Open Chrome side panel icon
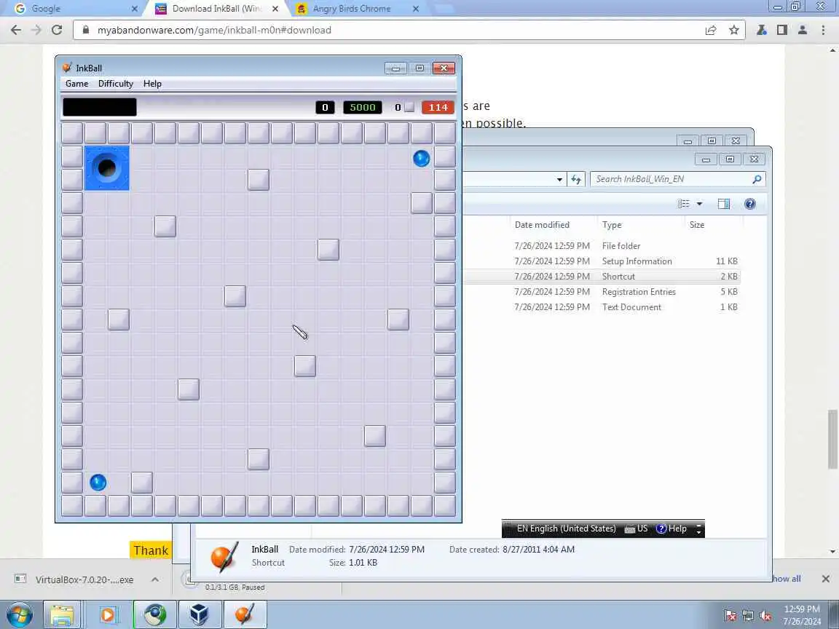839x629 pixels. tap(781, 30)
